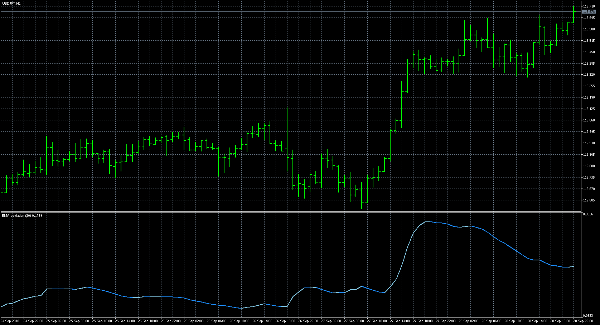Click the 112.995 price scale value
Screen dimensions: 600x325
click(589, 132)
